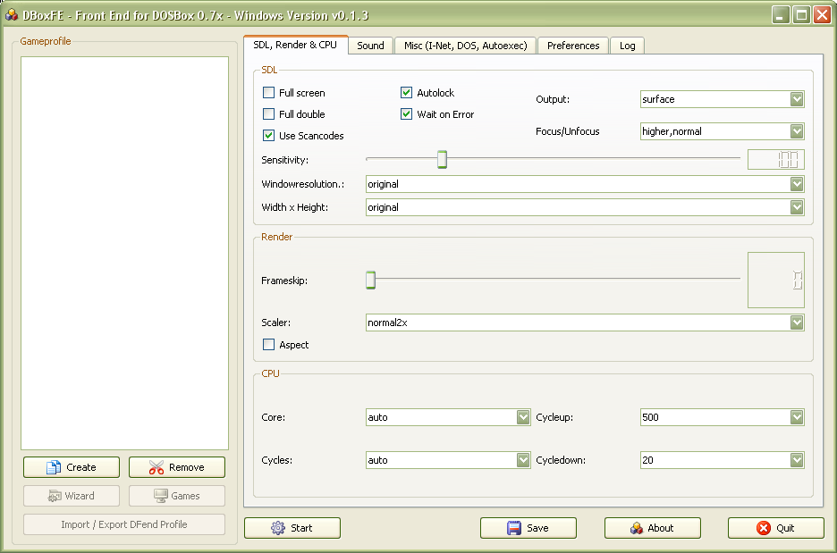Click the gear icon on Start button

point(278,528)
